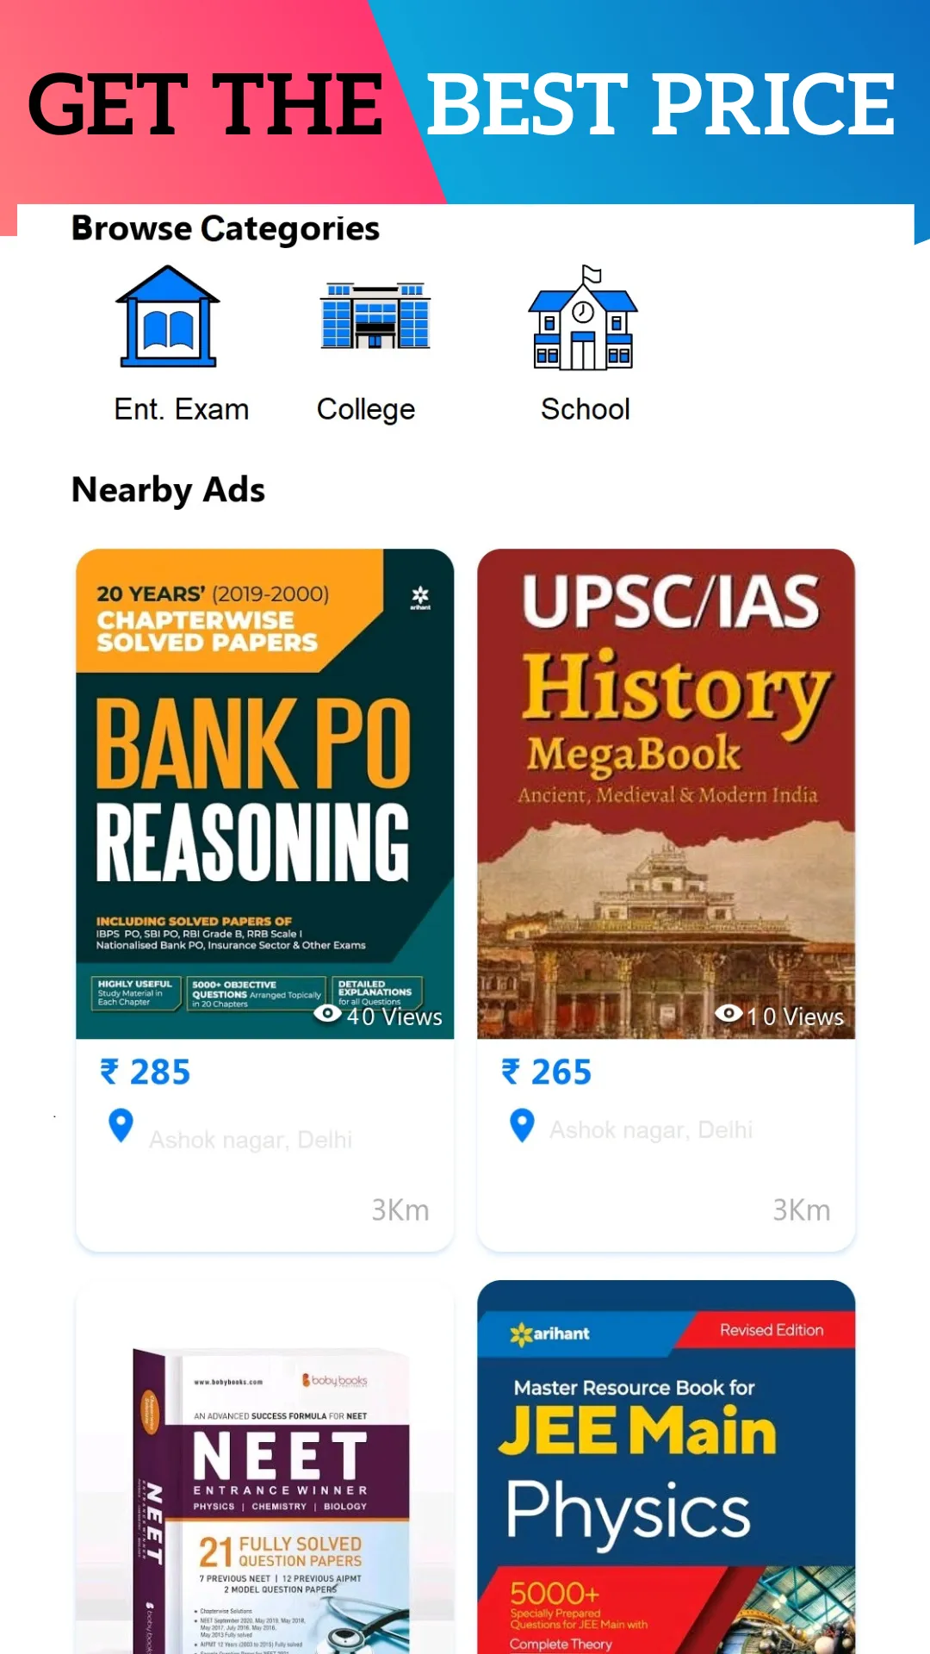Select the ₹ 265 price label
930x1654 pixels.
coord(546,1073)
